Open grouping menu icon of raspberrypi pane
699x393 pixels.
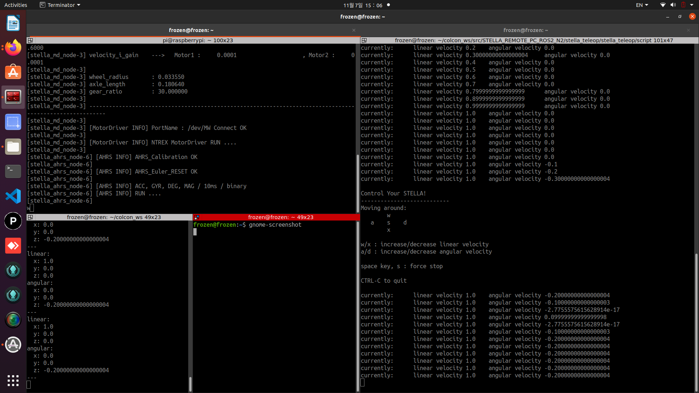coord(31,40)
